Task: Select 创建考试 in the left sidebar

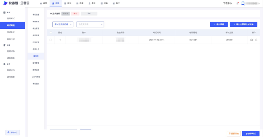Action: (11, 18)
